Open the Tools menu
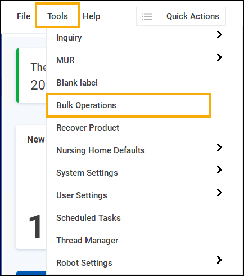Viewport: 244px width, 276px height. coord(57,16)
